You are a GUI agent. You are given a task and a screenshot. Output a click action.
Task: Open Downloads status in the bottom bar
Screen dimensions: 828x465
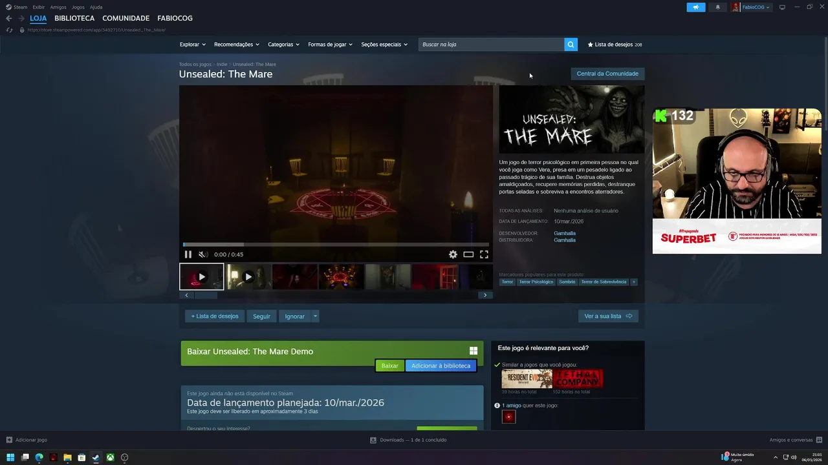(x=408, y=440)
